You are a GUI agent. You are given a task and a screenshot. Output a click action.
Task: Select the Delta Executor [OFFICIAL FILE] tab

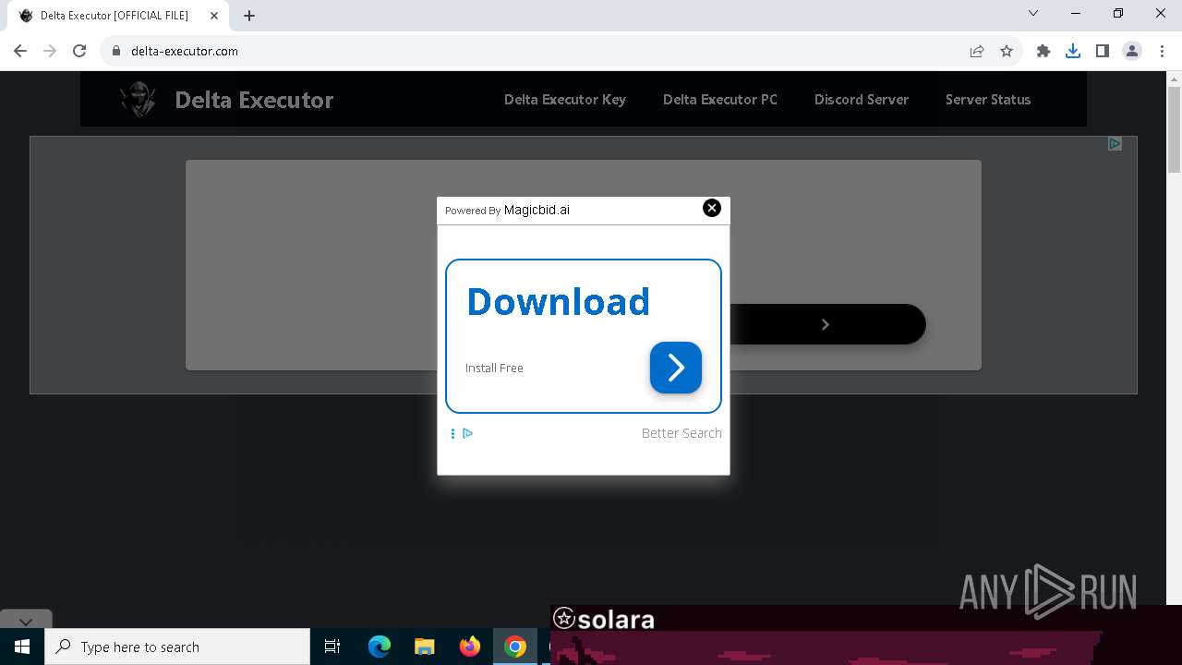pos(118,16)
